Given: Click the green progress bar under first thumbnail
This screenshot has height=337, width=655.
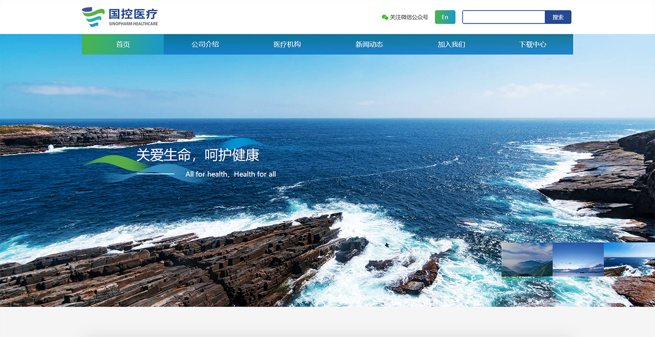Looking at the screenshot, I should [x=527, y=278].
